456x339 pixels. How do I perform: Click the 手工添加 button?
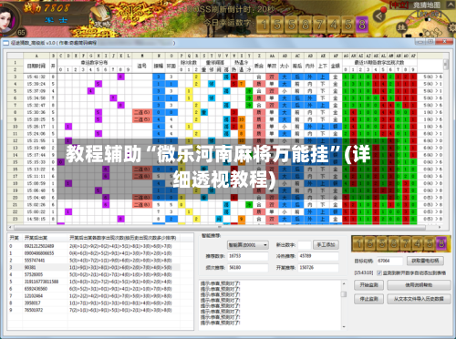tap(326, 245)
